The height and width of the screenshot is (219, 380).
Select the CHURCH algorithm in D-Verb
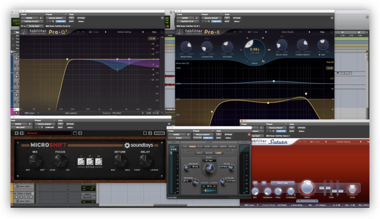193,146
